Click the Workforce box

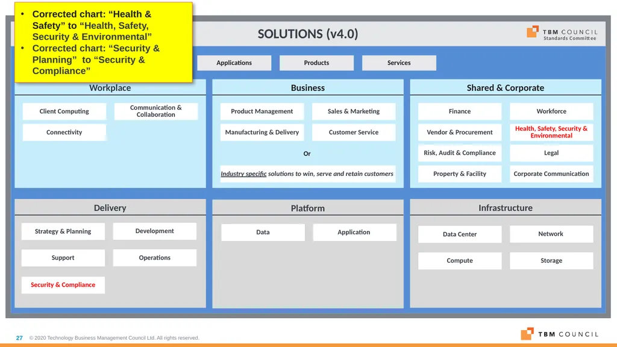point(551,111)
